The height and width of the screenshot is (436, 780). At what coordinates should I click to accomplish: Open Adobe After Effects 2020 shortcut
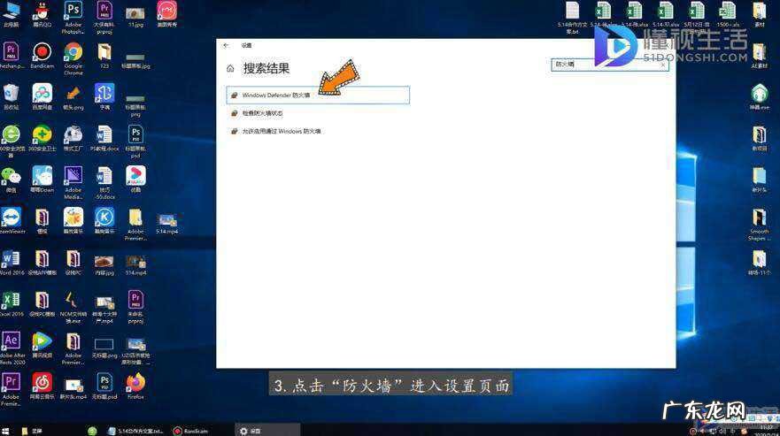pos(11,348)
